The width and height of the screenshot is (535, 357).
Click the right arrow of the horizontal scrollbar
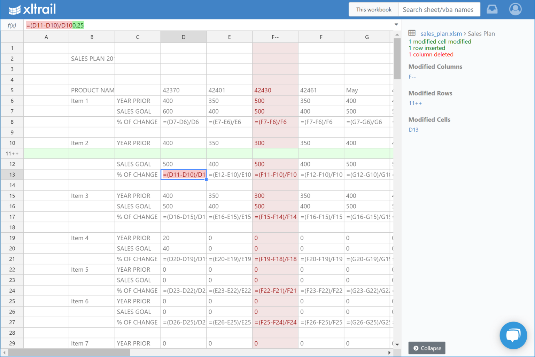(390, 352)
